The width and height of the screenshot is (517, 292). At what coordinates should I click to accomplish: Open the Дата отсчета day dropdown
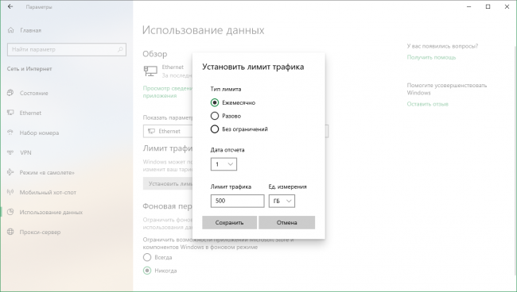224,164
